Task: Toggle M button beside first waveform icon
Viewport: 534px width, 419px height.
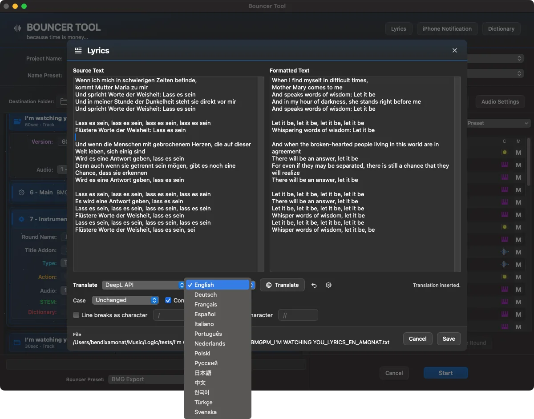Action: pos(518,252)
